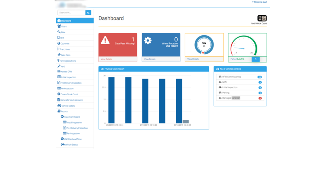Click the search magnifier button
This screenshot has width=326, height=176.
(88, 13)
